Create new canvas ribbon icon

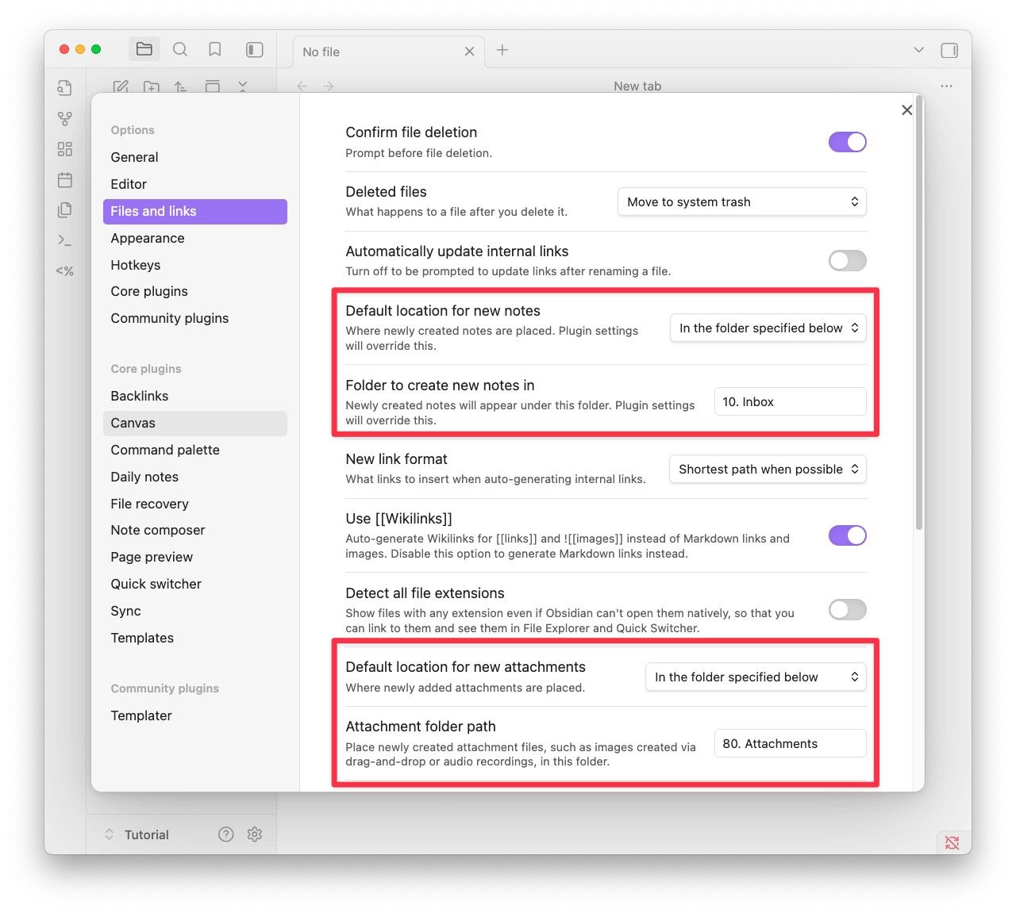[x=65, y=149]
